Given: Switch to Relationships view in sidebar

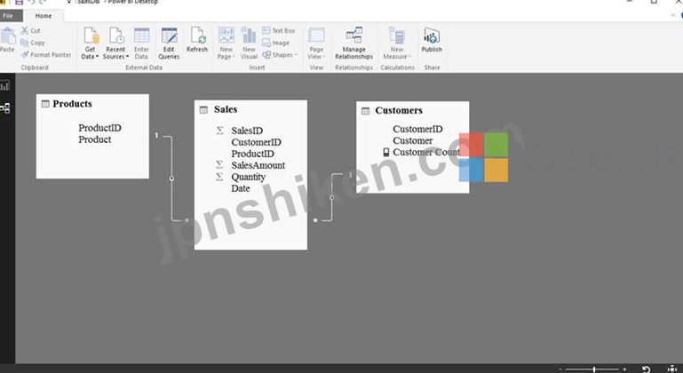Looking at the screenshot, I should pos(5,107).
